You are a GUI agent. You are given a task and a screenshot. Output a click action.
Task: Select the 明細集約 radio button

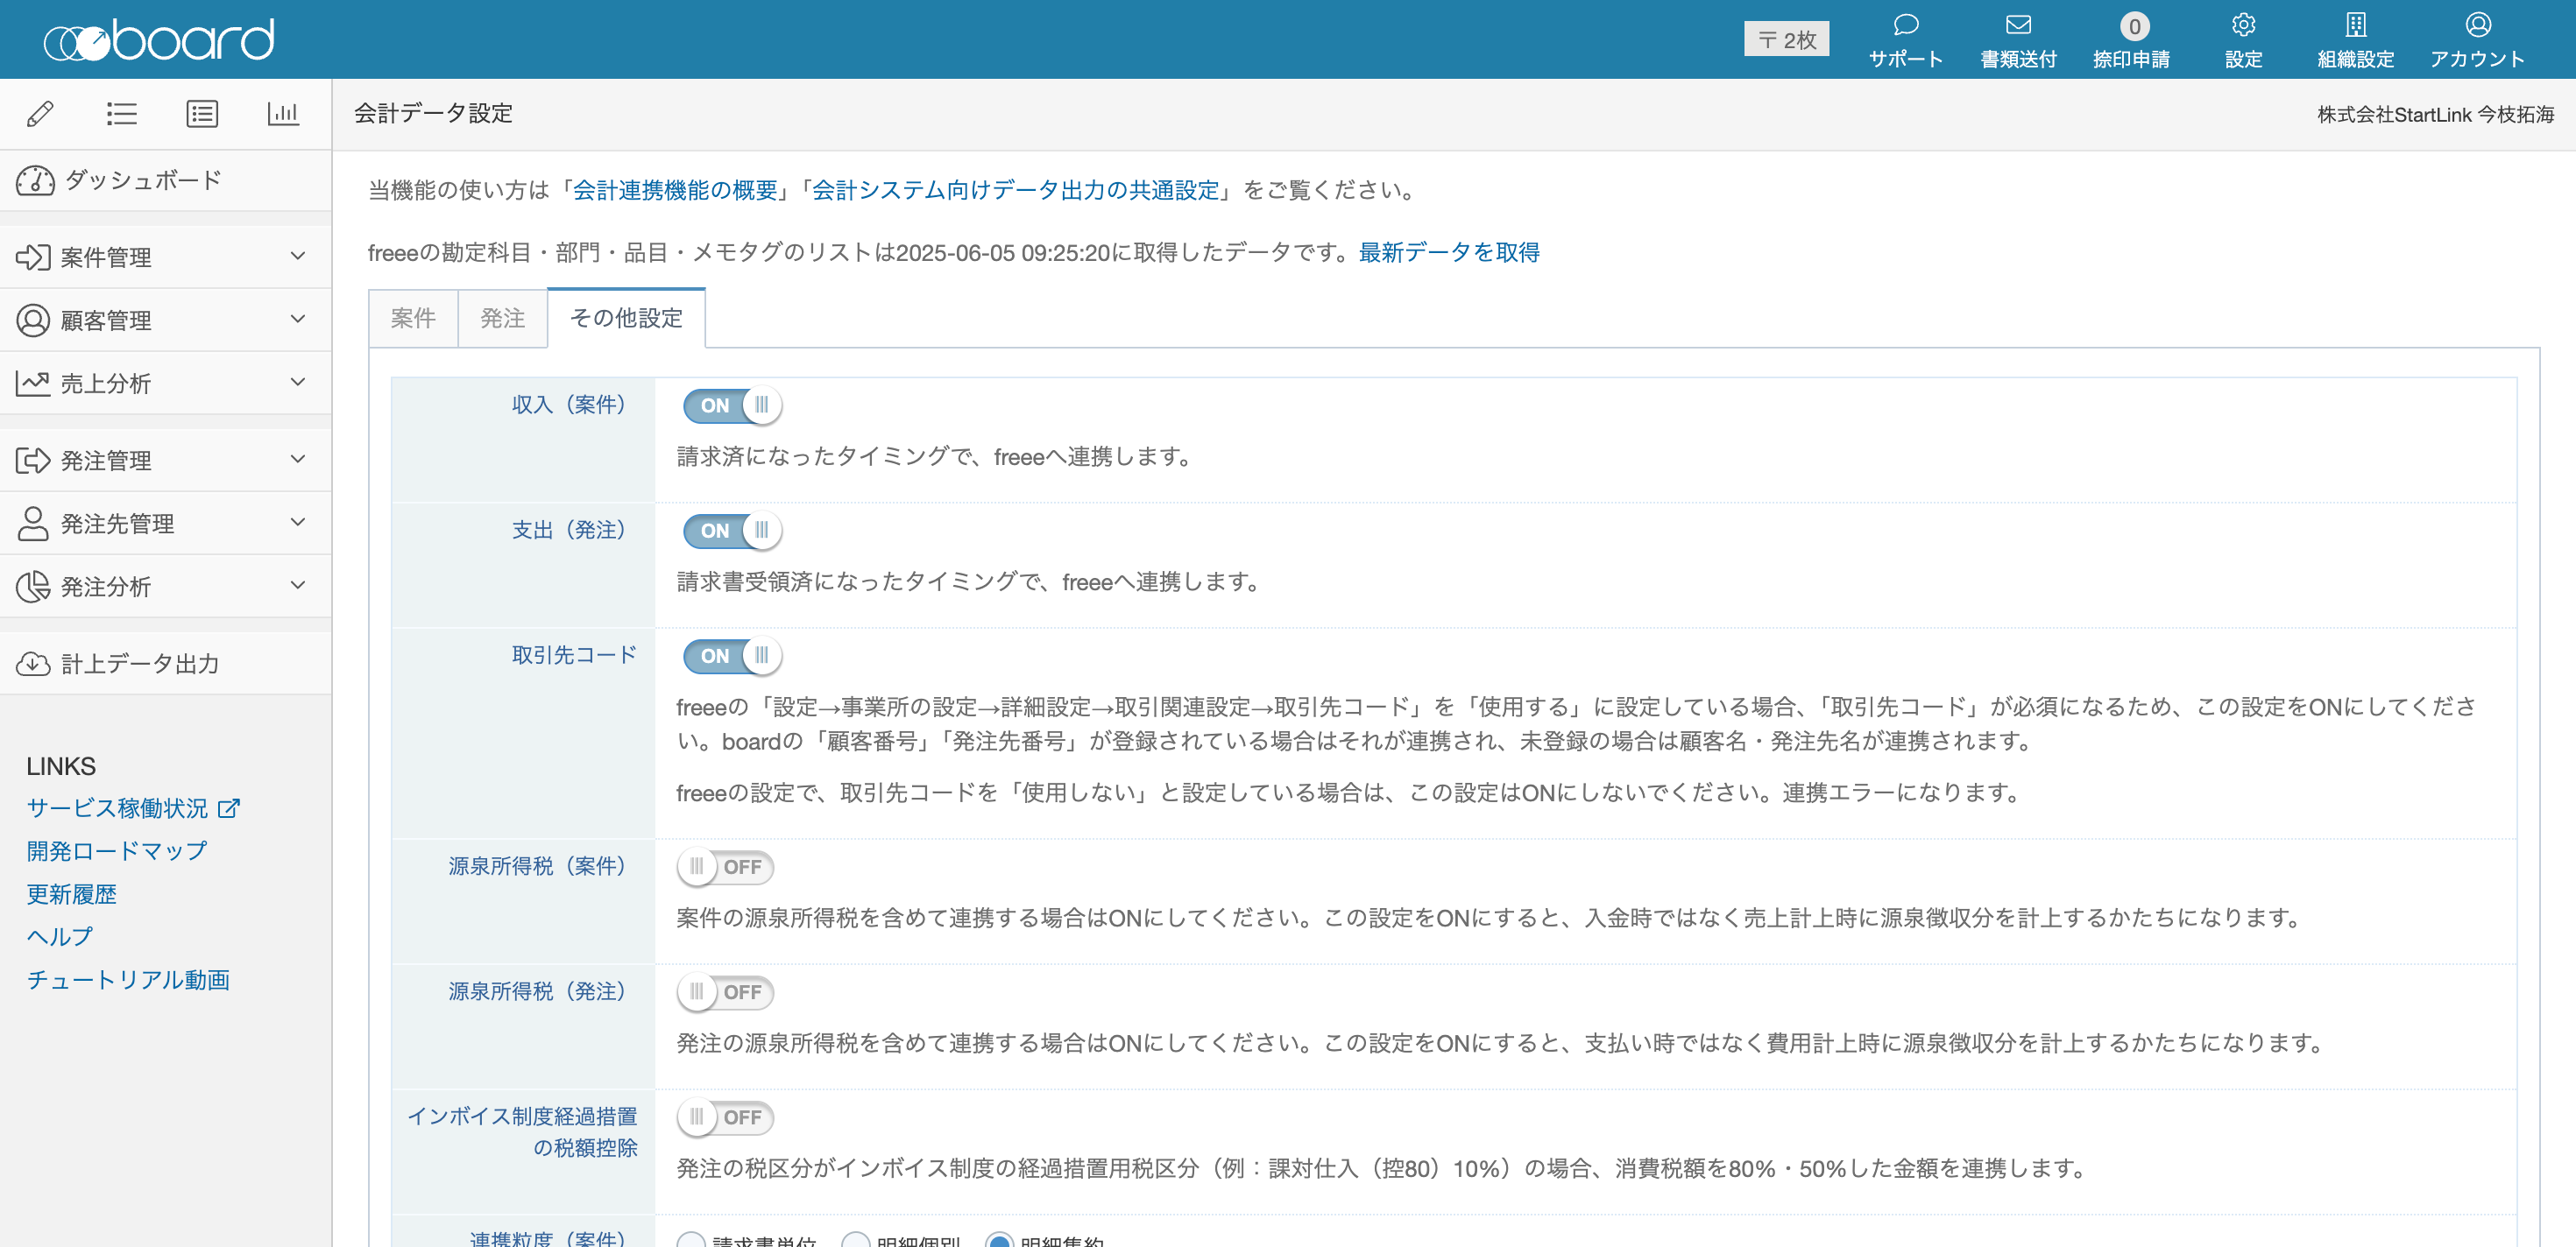click(x=999, y=1241)
